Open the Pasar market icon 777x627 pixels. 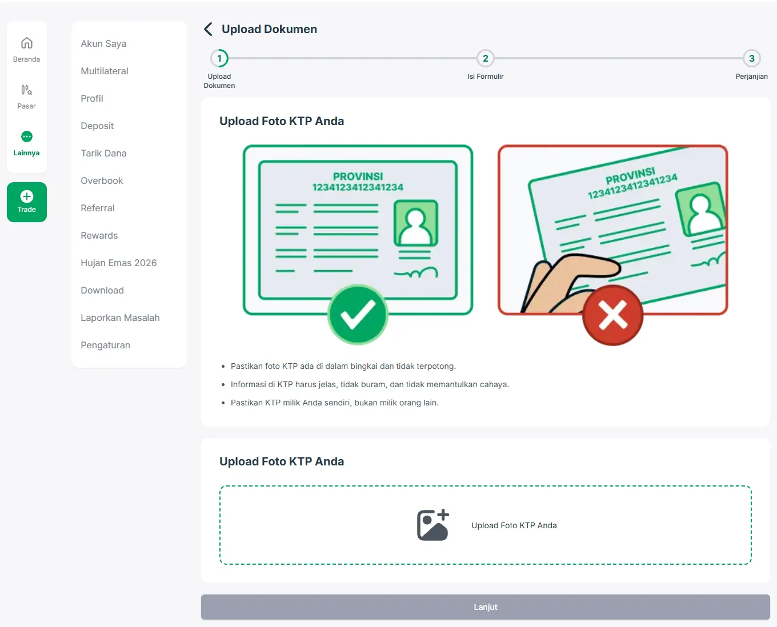26,90
